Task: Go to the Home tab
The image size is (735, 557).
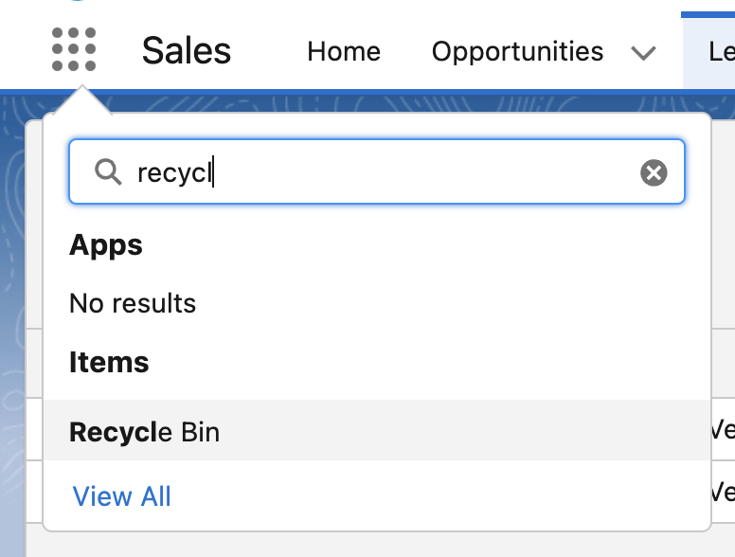Action: pyautogui.click(x=344, y=51)
